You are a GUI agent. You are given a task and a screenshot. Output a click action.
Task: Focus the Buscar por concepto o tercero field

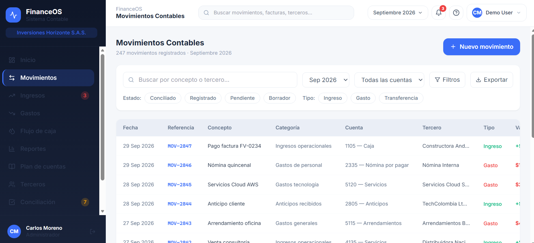[x=210, y=80]
